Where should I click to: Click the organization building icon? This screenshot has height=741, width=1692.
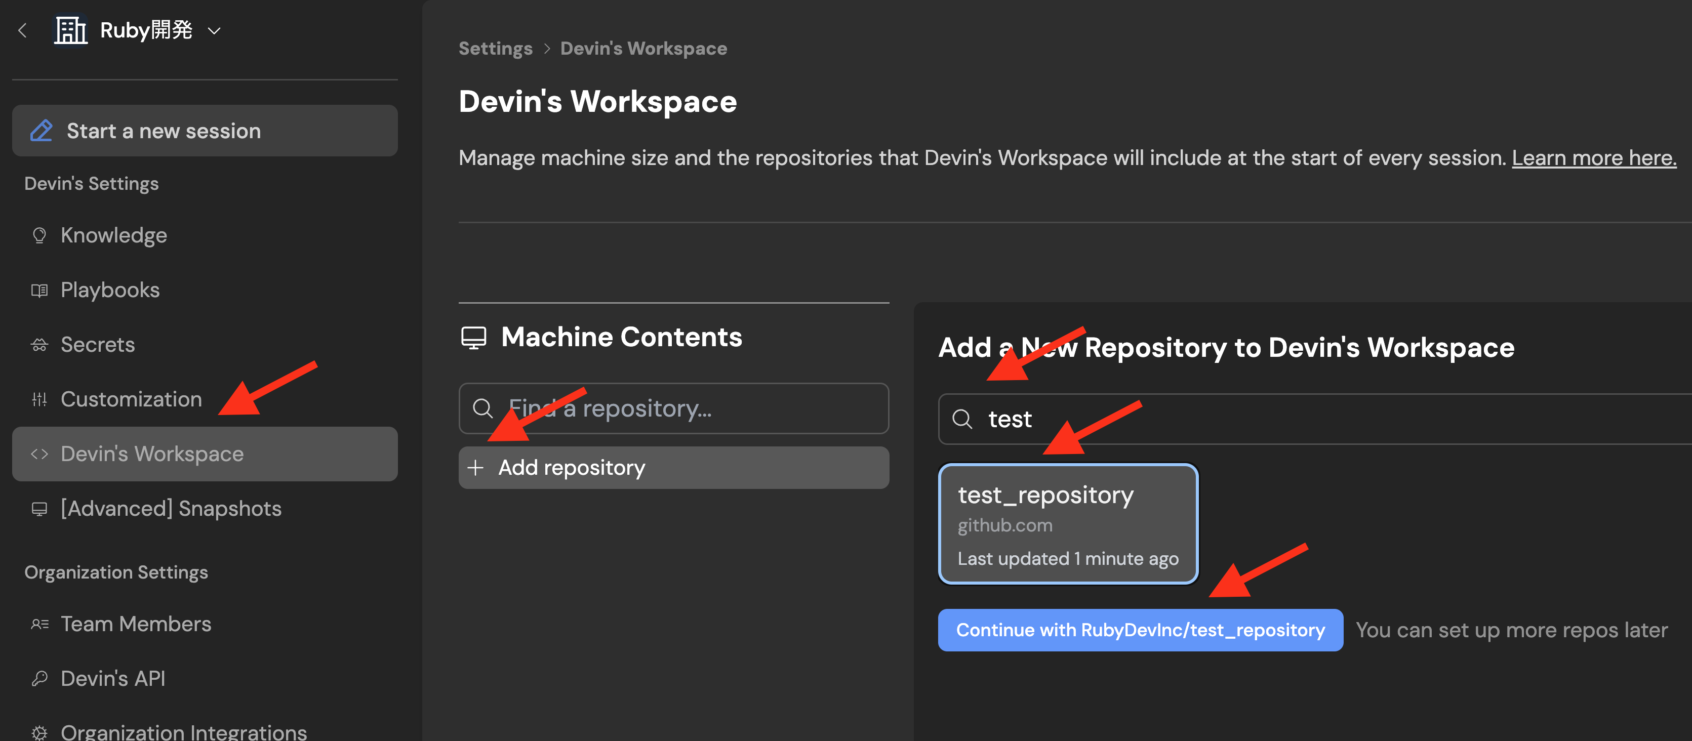(x=70, y=30)
